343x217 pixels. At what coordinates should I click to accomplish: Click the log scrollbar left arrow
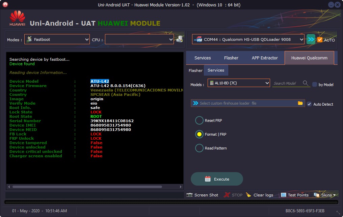[x=9, y=187]
